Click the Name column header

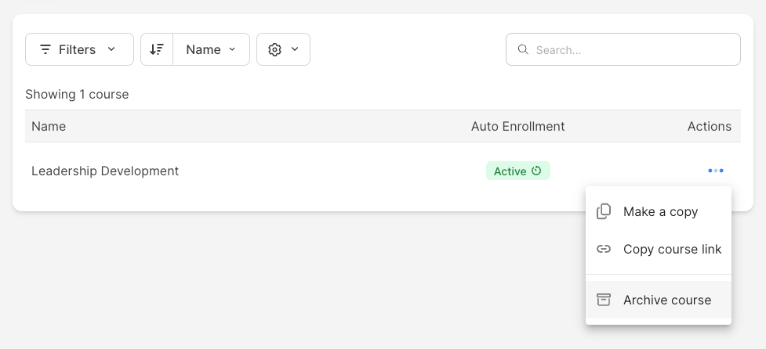49,126
